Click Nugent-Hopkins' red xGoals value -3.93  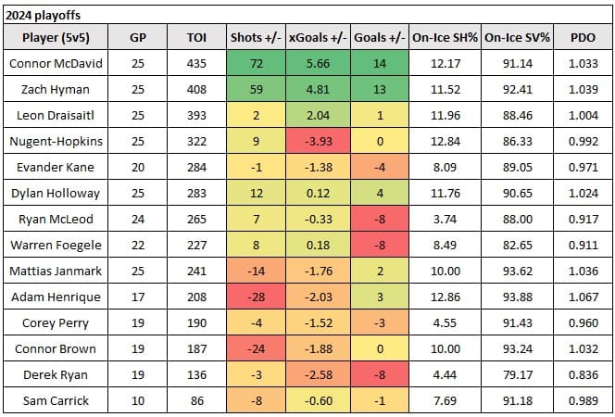(317, 140)
